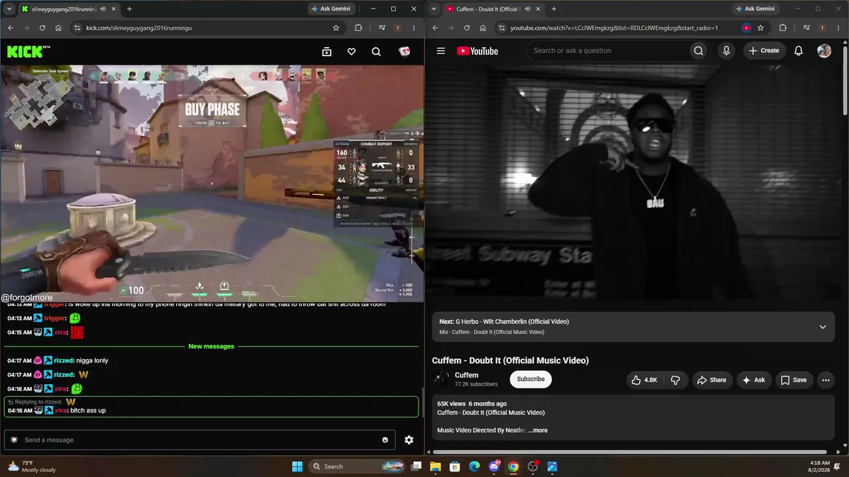Click the YouTube search box
Image resolution: width=849 pixels, height=477 pixels.
(607, 50)
